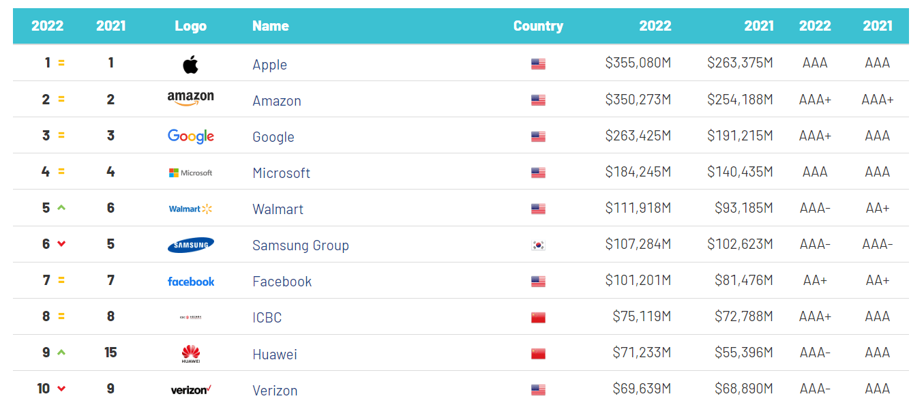Click Apple's 2022 value $355,080M

click(638, 63)
